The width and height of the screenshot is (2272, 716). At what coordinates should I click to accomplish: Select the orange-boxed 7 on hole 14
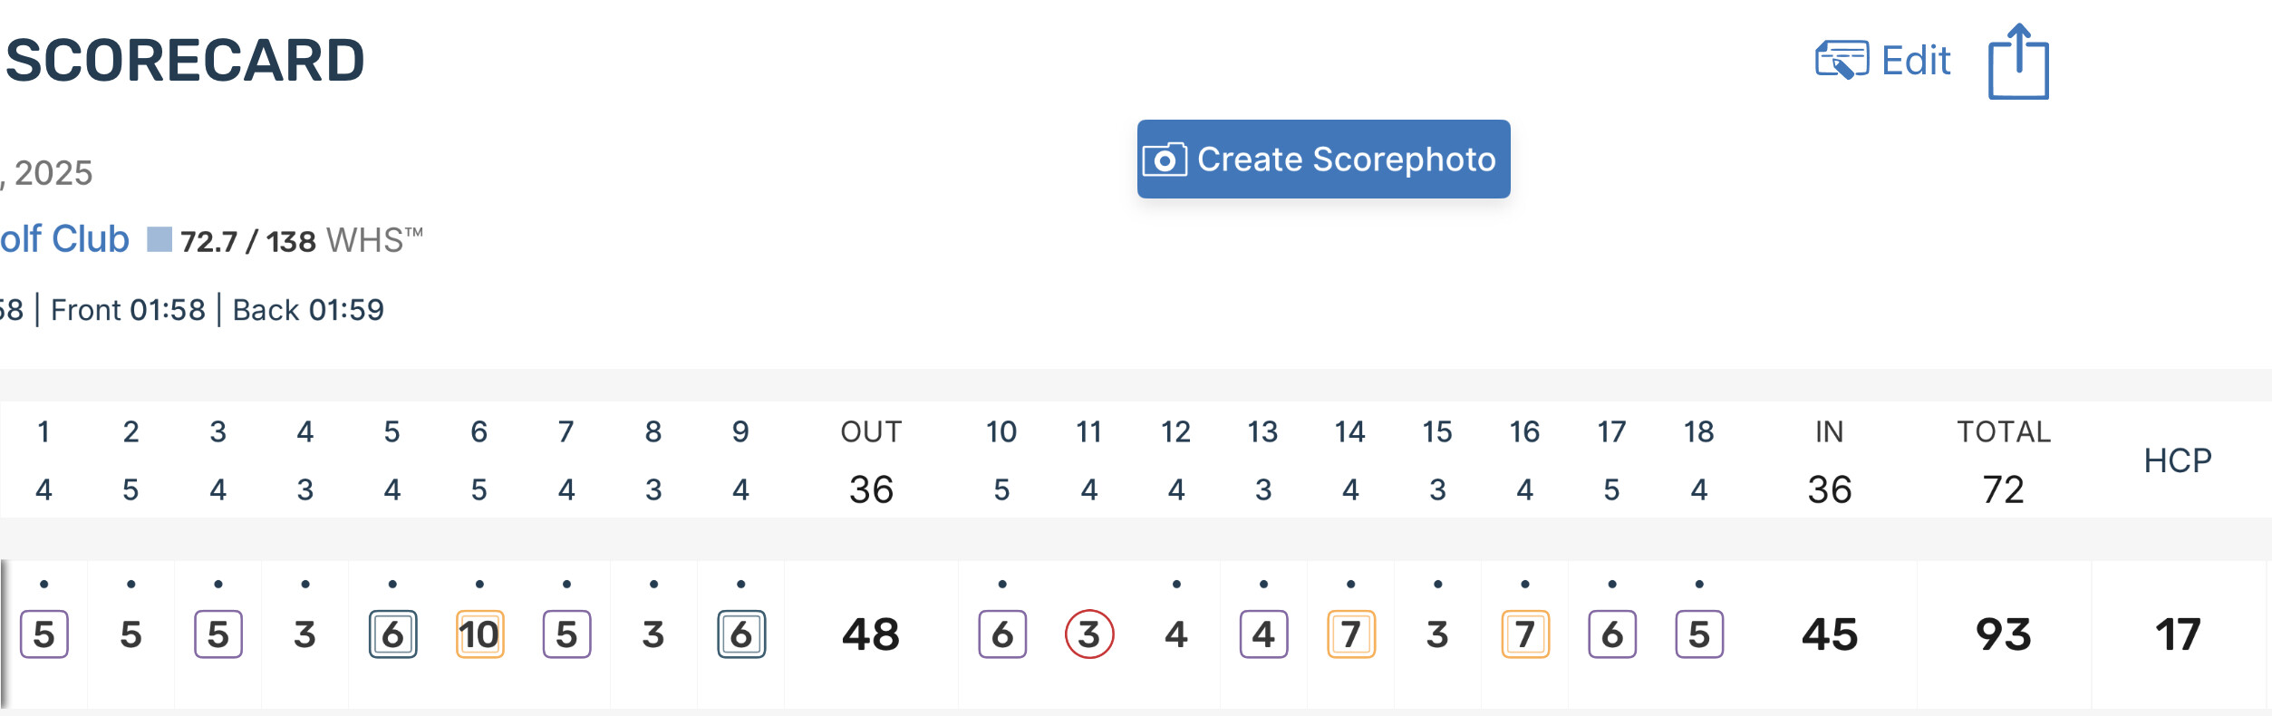click(x=1350, y=634)
